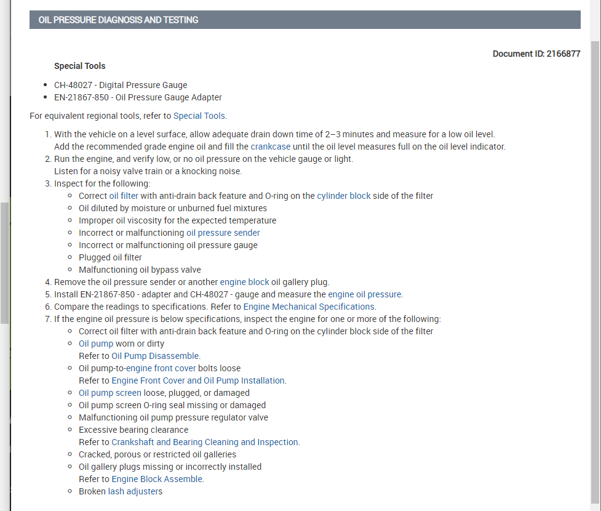This screenshot has width=601, height=511.
Task: Open the blue filter link in step 3
Action: tap(129, 196)
